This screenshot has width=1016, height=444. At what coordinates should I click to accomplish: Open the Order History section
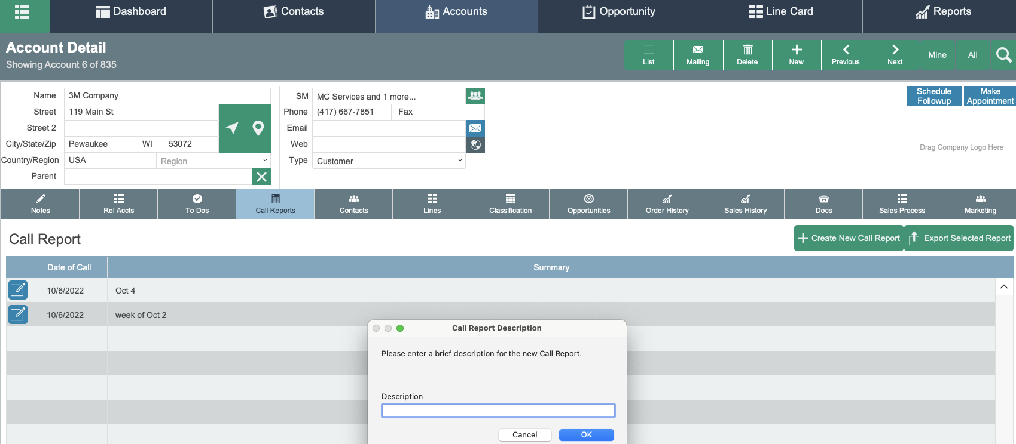667,204
